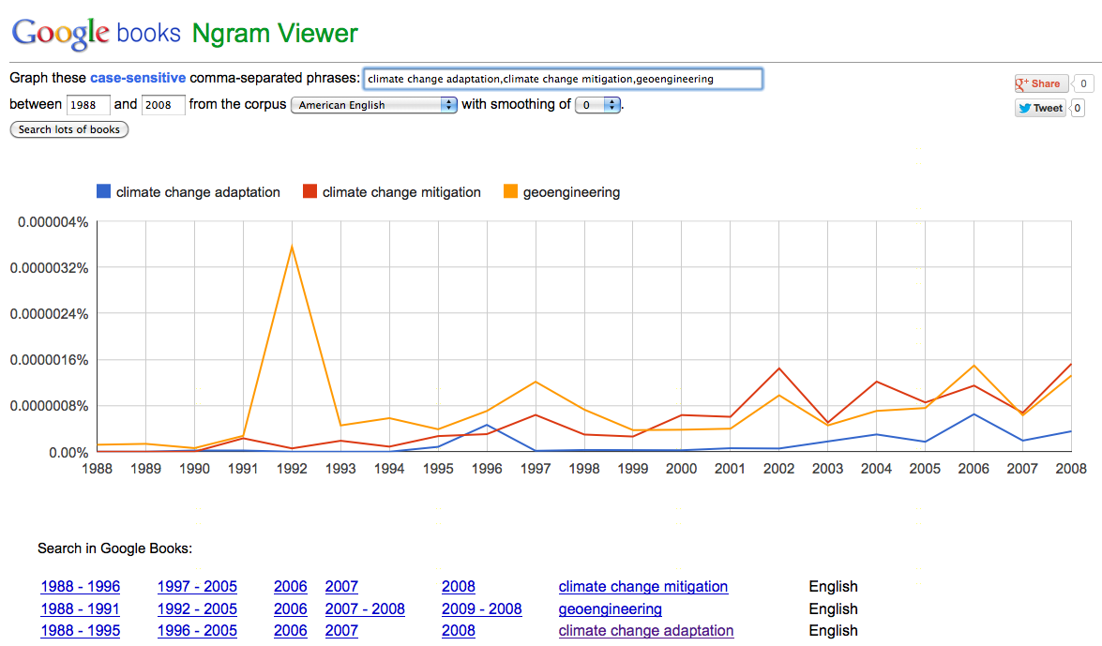Click the red climate change mitigation legend swatch
Image resolution: width=1102 pixels, height=646 pixels.
pyautogui.click(x=309, y=192)
